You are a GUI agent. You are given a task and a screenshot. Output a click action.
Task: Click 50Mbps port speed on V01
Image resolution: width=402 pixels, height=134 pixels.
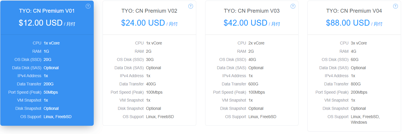[x=51, y=92]
